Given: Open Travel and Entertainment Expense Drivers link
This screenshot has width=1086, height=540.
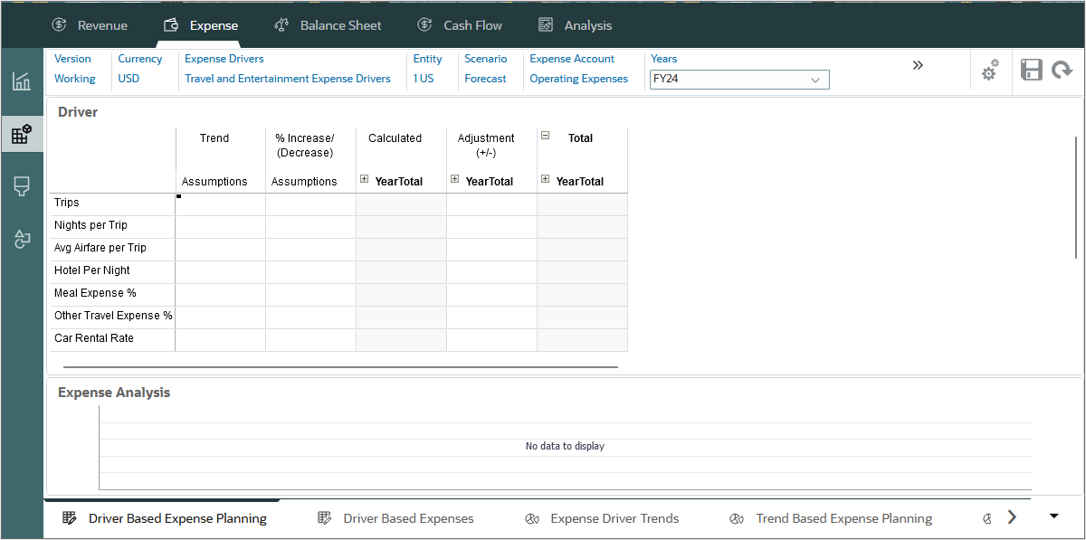Looking at the screenshot, I should point(288,79).
